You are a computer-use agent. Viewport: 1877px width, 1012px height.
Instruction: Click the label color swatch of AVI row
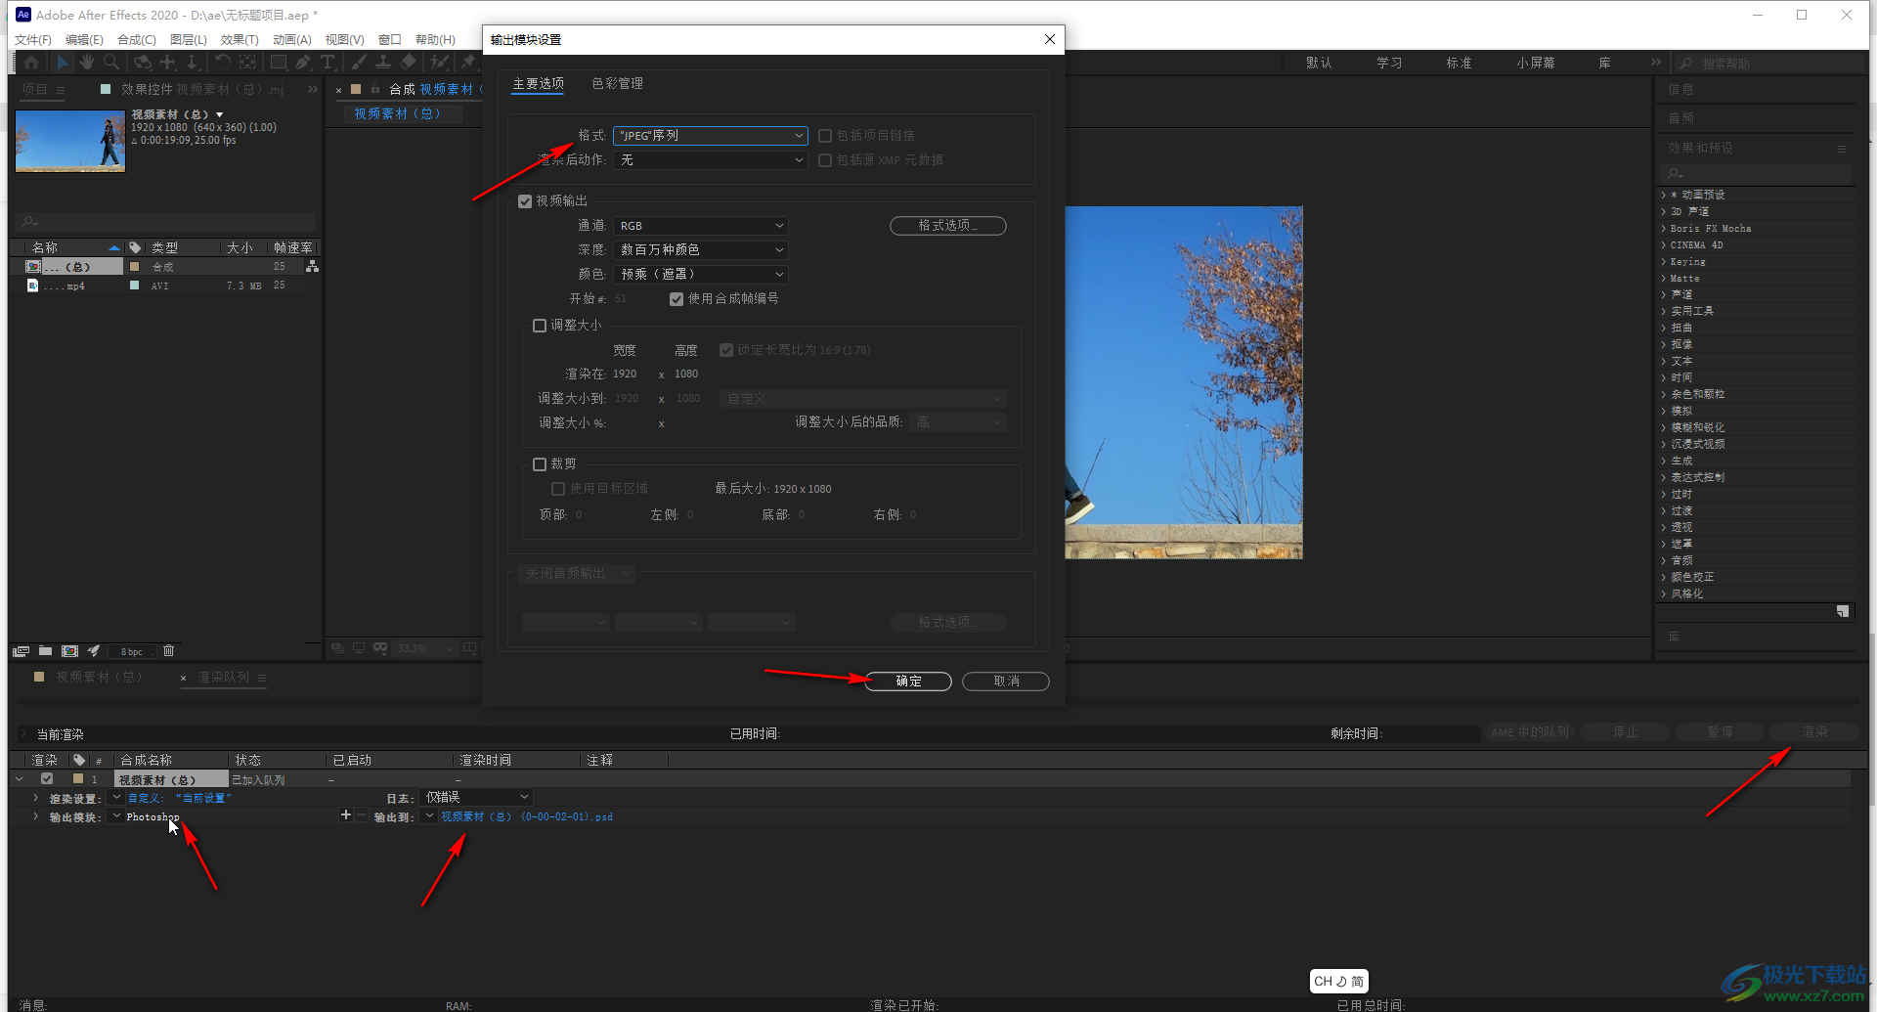click(x=135, y=286)
